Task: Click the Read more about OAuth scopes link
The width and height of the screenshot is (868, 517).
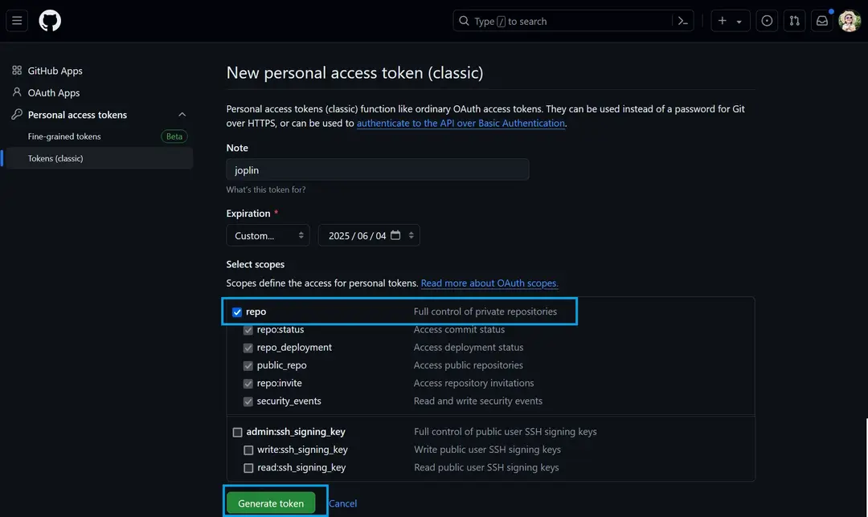Action: point(489,283)
